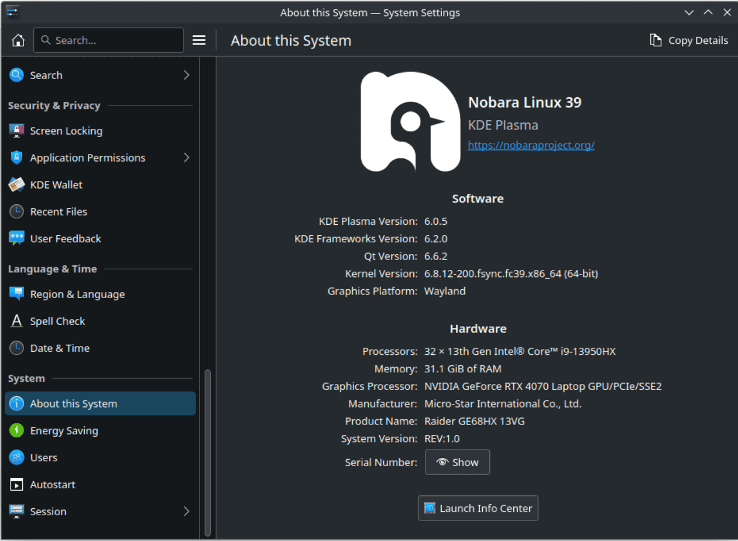Open the Screen Locking settings icon
The height and width of the screenshot is (541, 738).
tap(16, 131)
